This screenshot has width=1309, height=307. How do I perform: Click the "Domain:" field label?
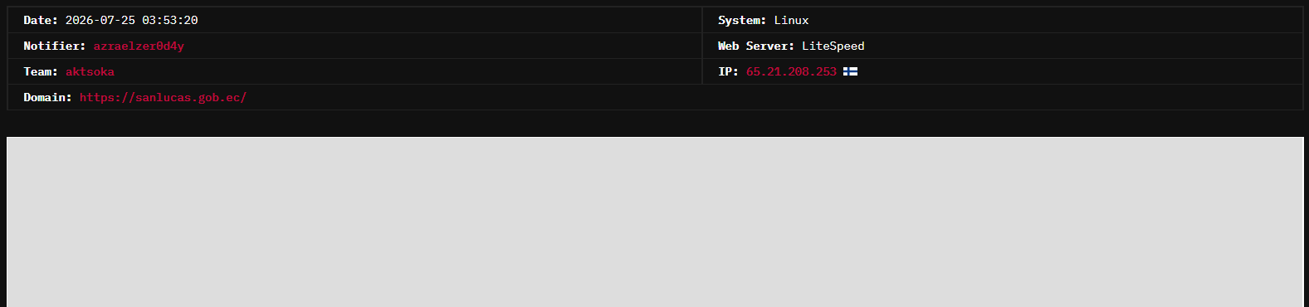tap(47, 98)
